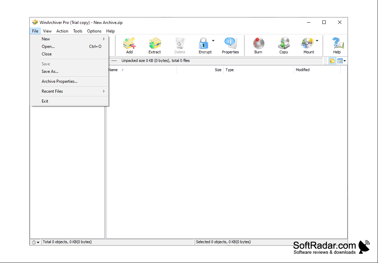Open the View menu

[x=47, y=31]
